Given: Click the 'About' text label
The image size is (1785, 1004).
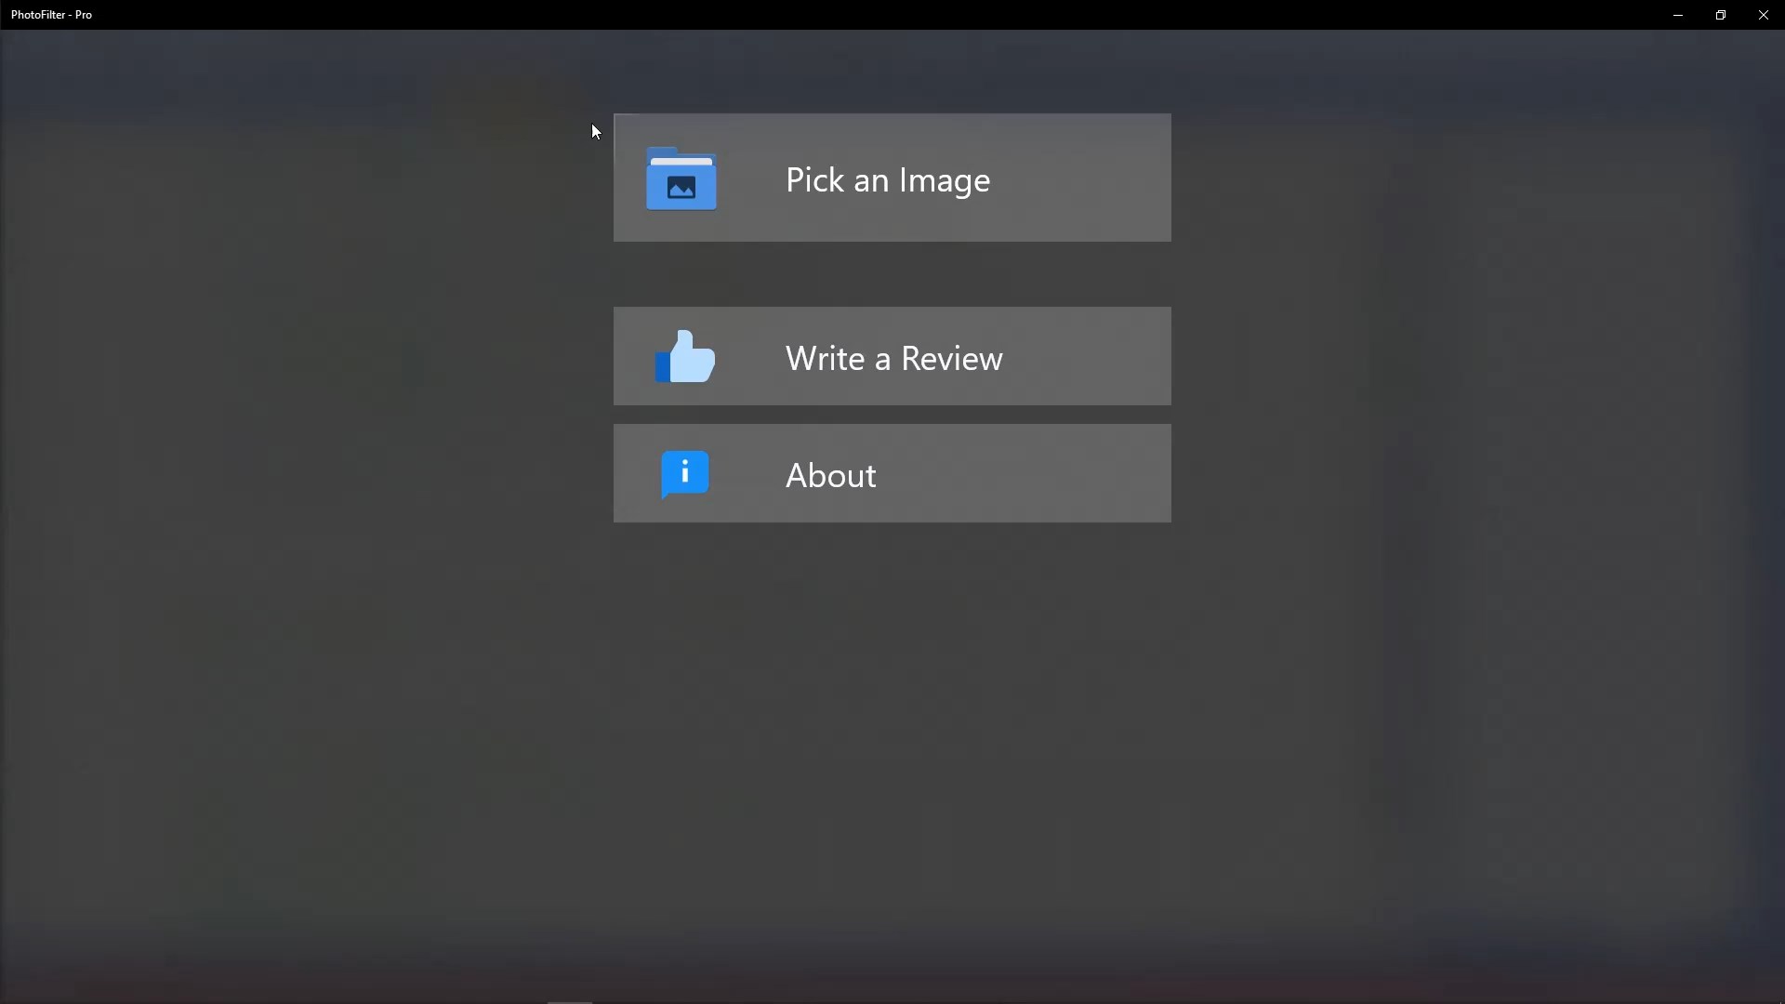Looking at the screenshot, I should 830,476.
